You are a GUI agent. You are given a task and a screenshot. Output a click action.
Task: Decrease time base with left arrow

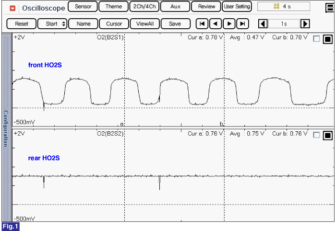[263, 24]
